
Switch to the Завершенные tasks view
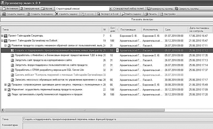click(30, 9)
